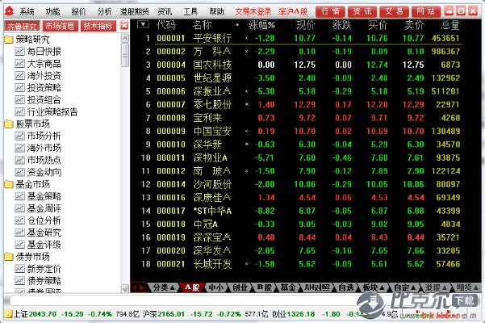Open the 帮助 menu
Viewport: 485px width, 323px height.
(x=216, y=12)
